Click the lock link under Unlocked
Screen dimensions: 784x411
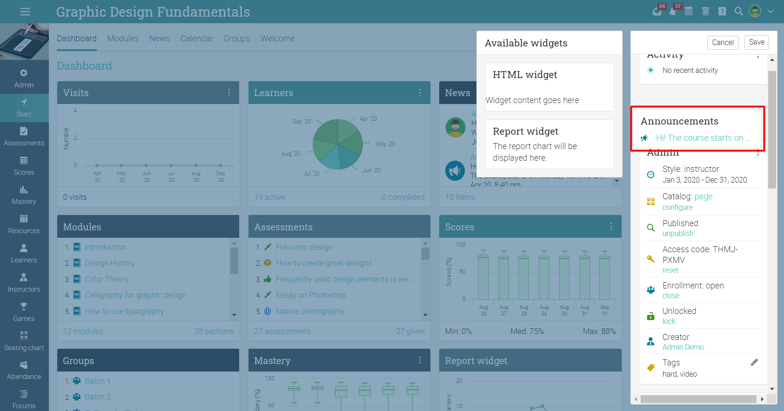pos(669,321)
